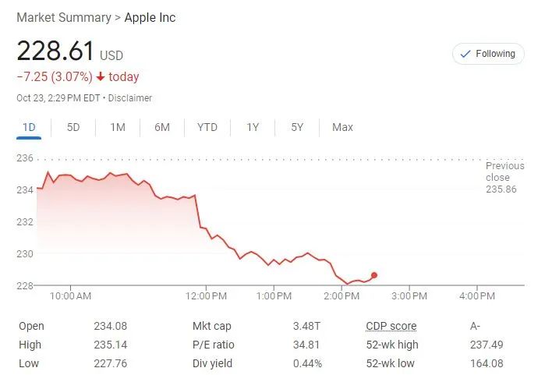
Task: Open the Market Summary breadcrumb link
Action: coord(63,17)
